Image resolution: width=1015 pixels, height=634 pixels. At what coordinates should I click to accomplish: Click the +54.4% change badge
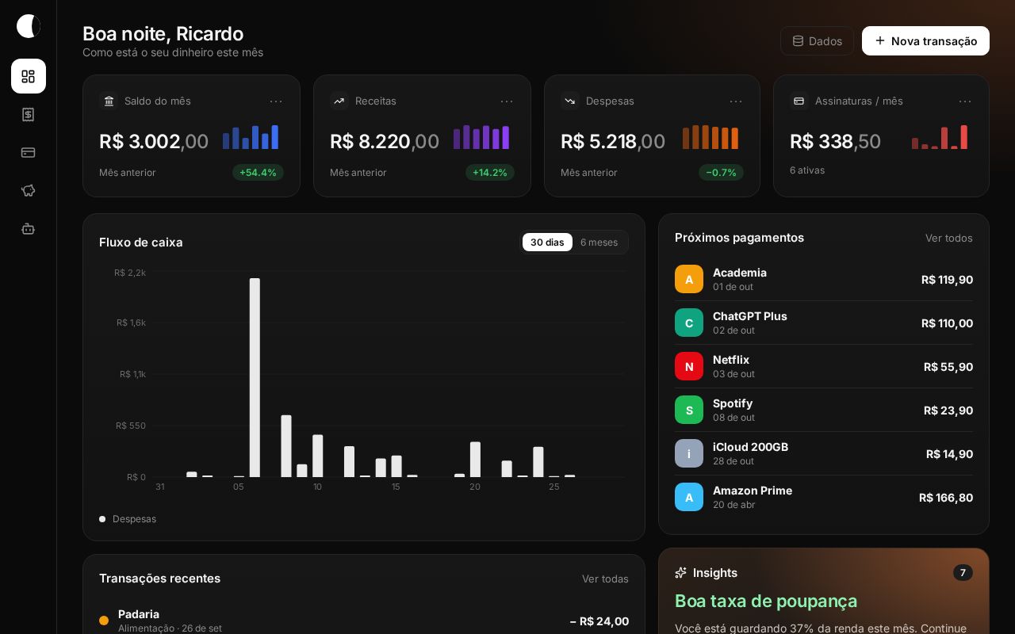pyautogui.click(x=258, y=173)
